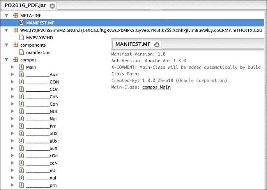The image size is (267, 190).
Task: Click the Java icon for class Prn
Action: pyautogui.click(x=21, y=126)
